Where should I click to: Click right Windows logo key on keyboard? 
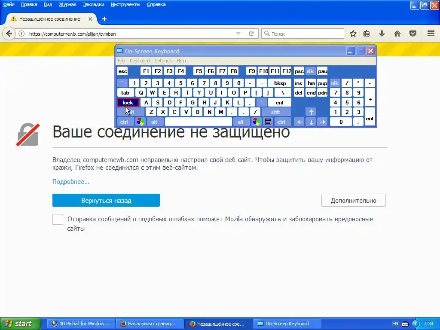[256, 122]
